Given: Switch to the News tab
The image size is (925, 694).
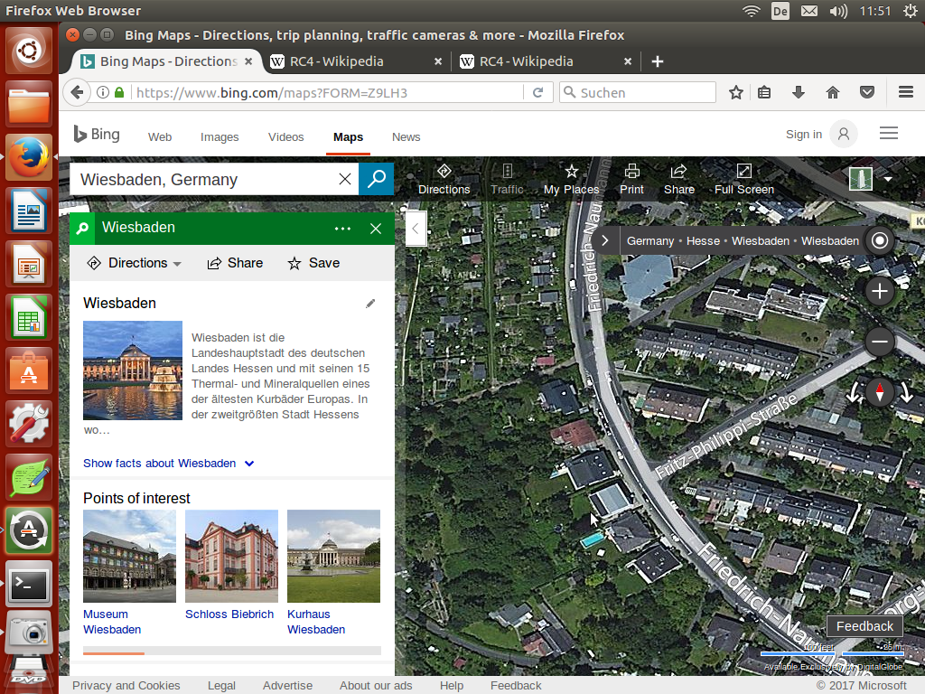Looking at the screenshot, I should 406,137.
